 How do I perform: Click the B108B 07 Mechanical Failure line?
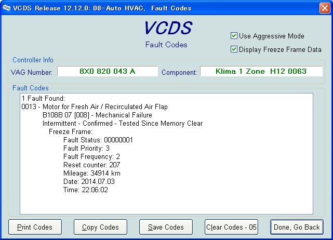click(97, 115)
